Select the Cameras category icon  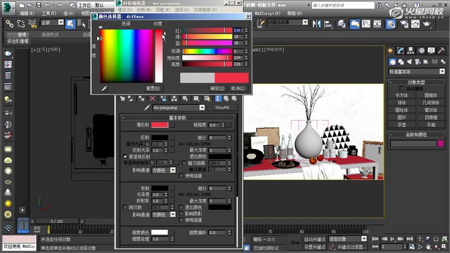click(417, 61)
